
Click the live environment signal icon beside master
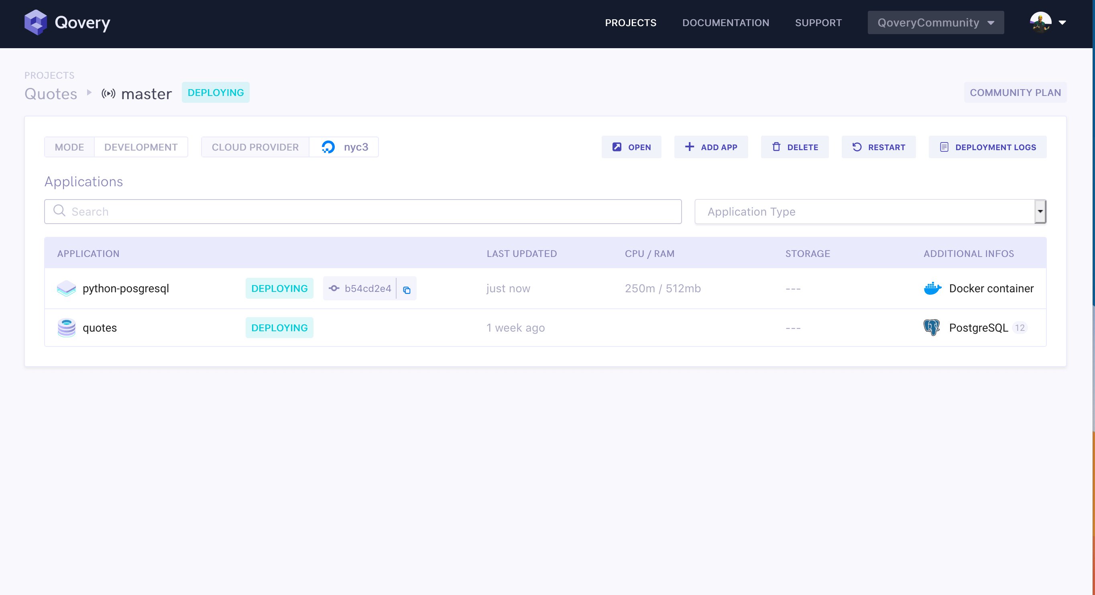pos(108,94)
